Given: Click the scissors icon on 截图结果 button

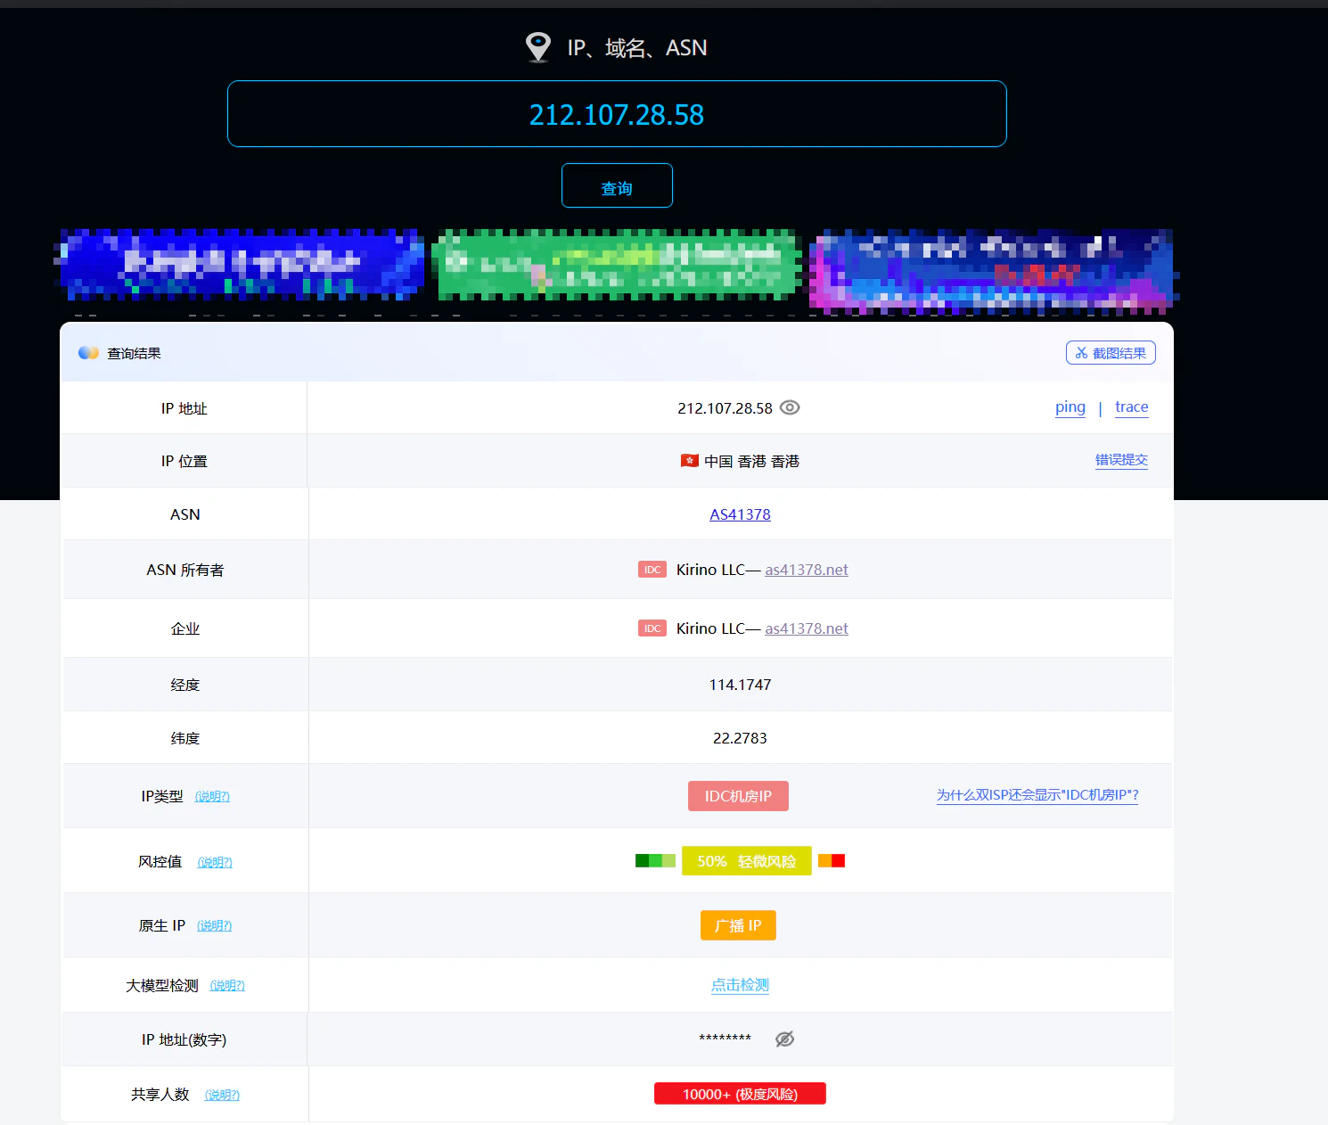Looking at the screenshot, I should coord(1080,352).
